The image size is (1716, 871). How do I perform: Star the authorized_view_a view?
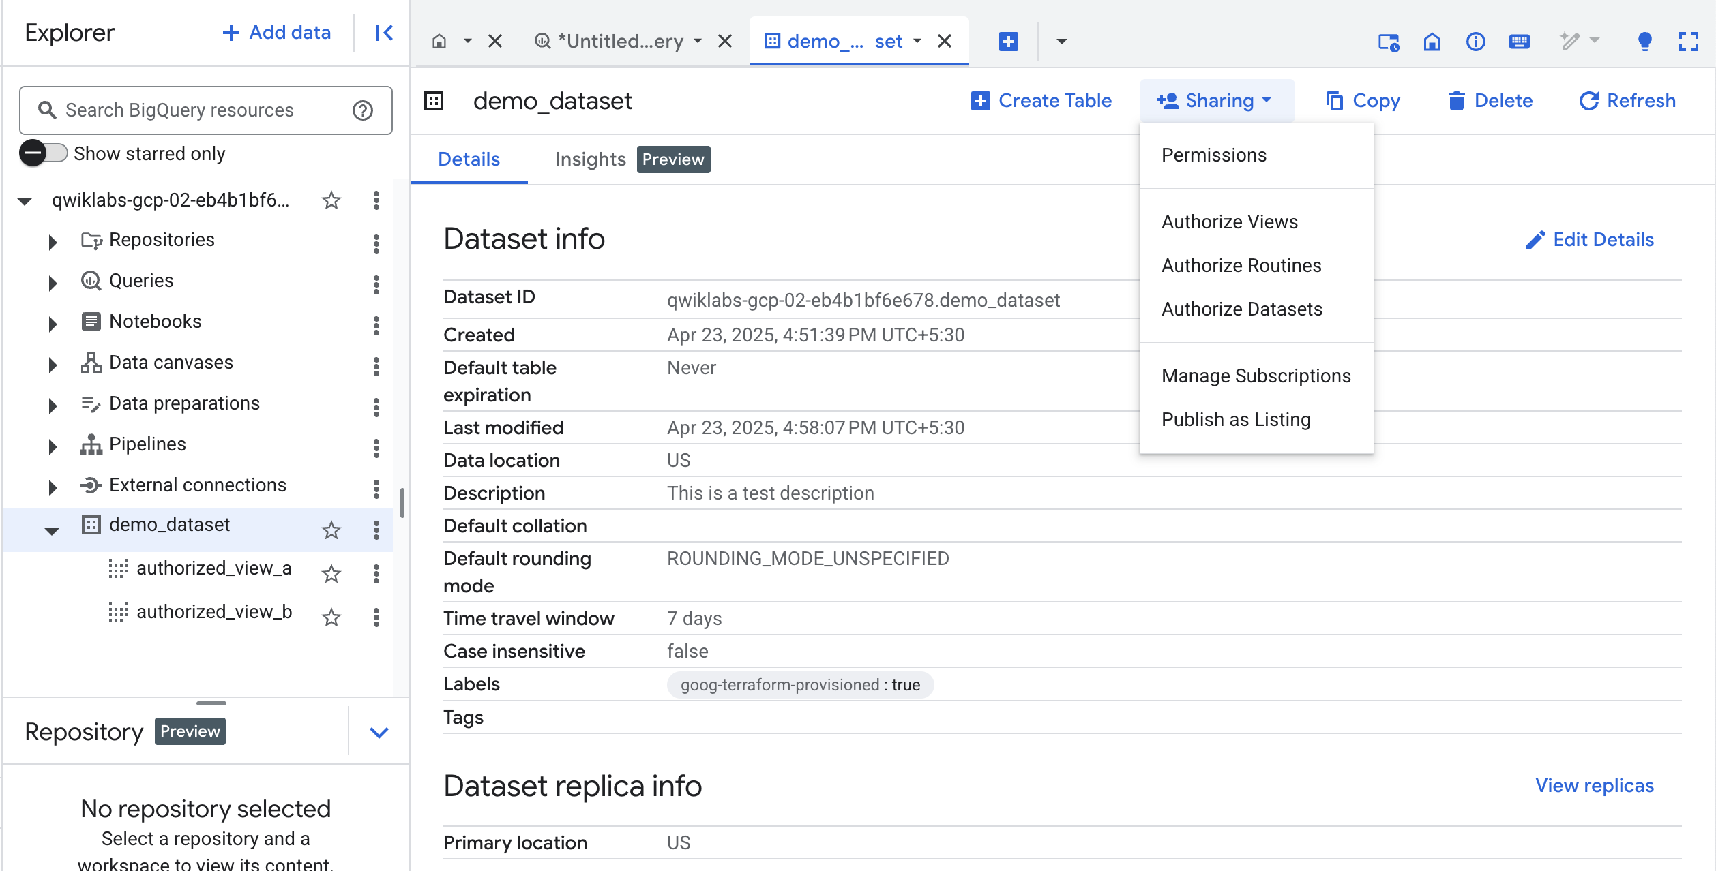tap(331, 573)
